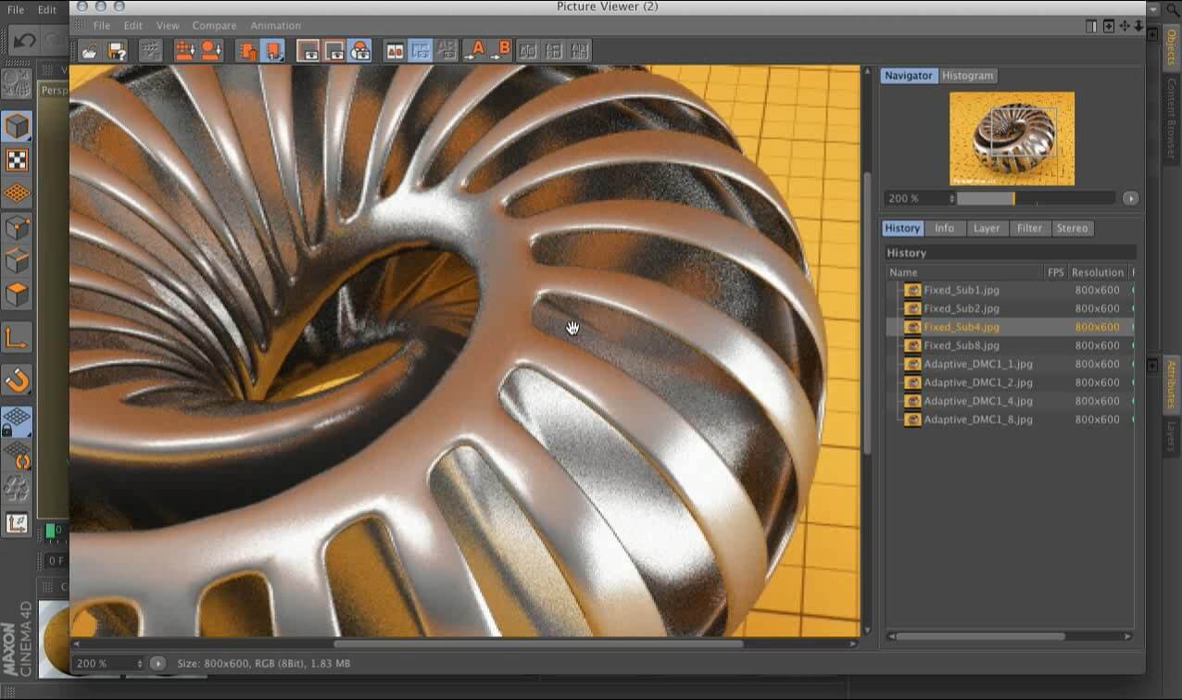Open the Filter tab
Screen dimensions: 1182x700
[1029, 228]
